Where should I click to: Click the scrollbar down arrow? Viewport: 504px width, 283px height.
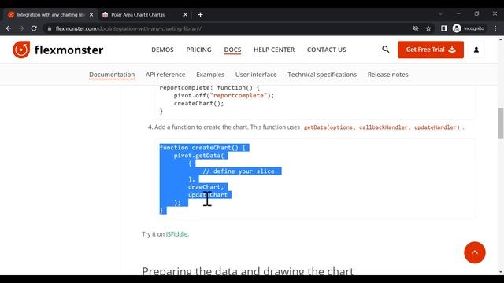pyautogui.click(x=501, y=271)
